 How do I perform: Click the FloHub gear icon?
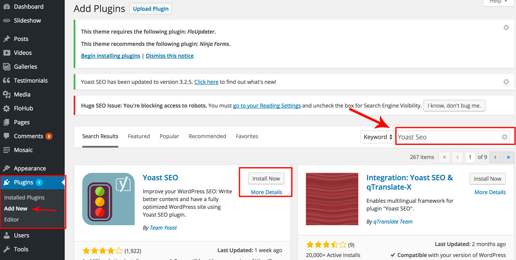6,108
